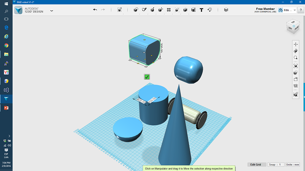Screen dimensions: 305x171
Task: Select the Snap magnet tool
Action: pos(210,10)
